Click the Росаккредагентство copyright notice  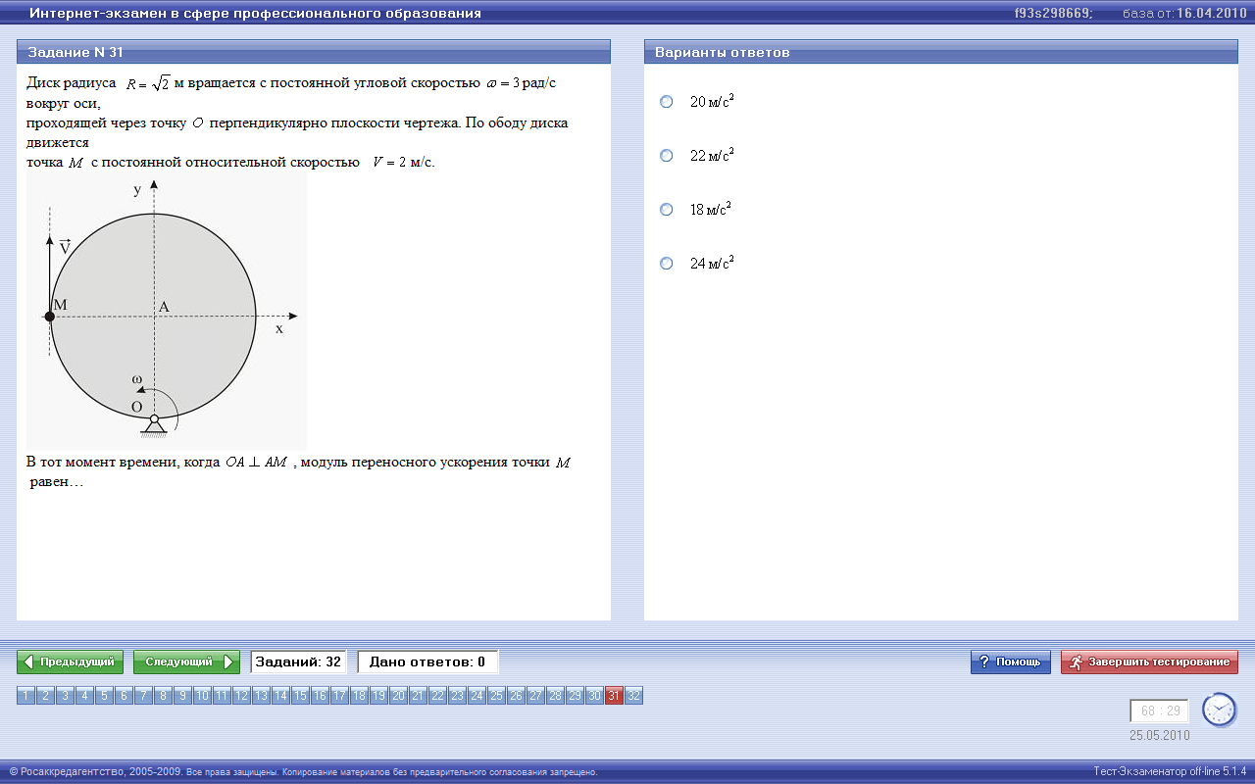pyautogui.click(x=303, y=772)
